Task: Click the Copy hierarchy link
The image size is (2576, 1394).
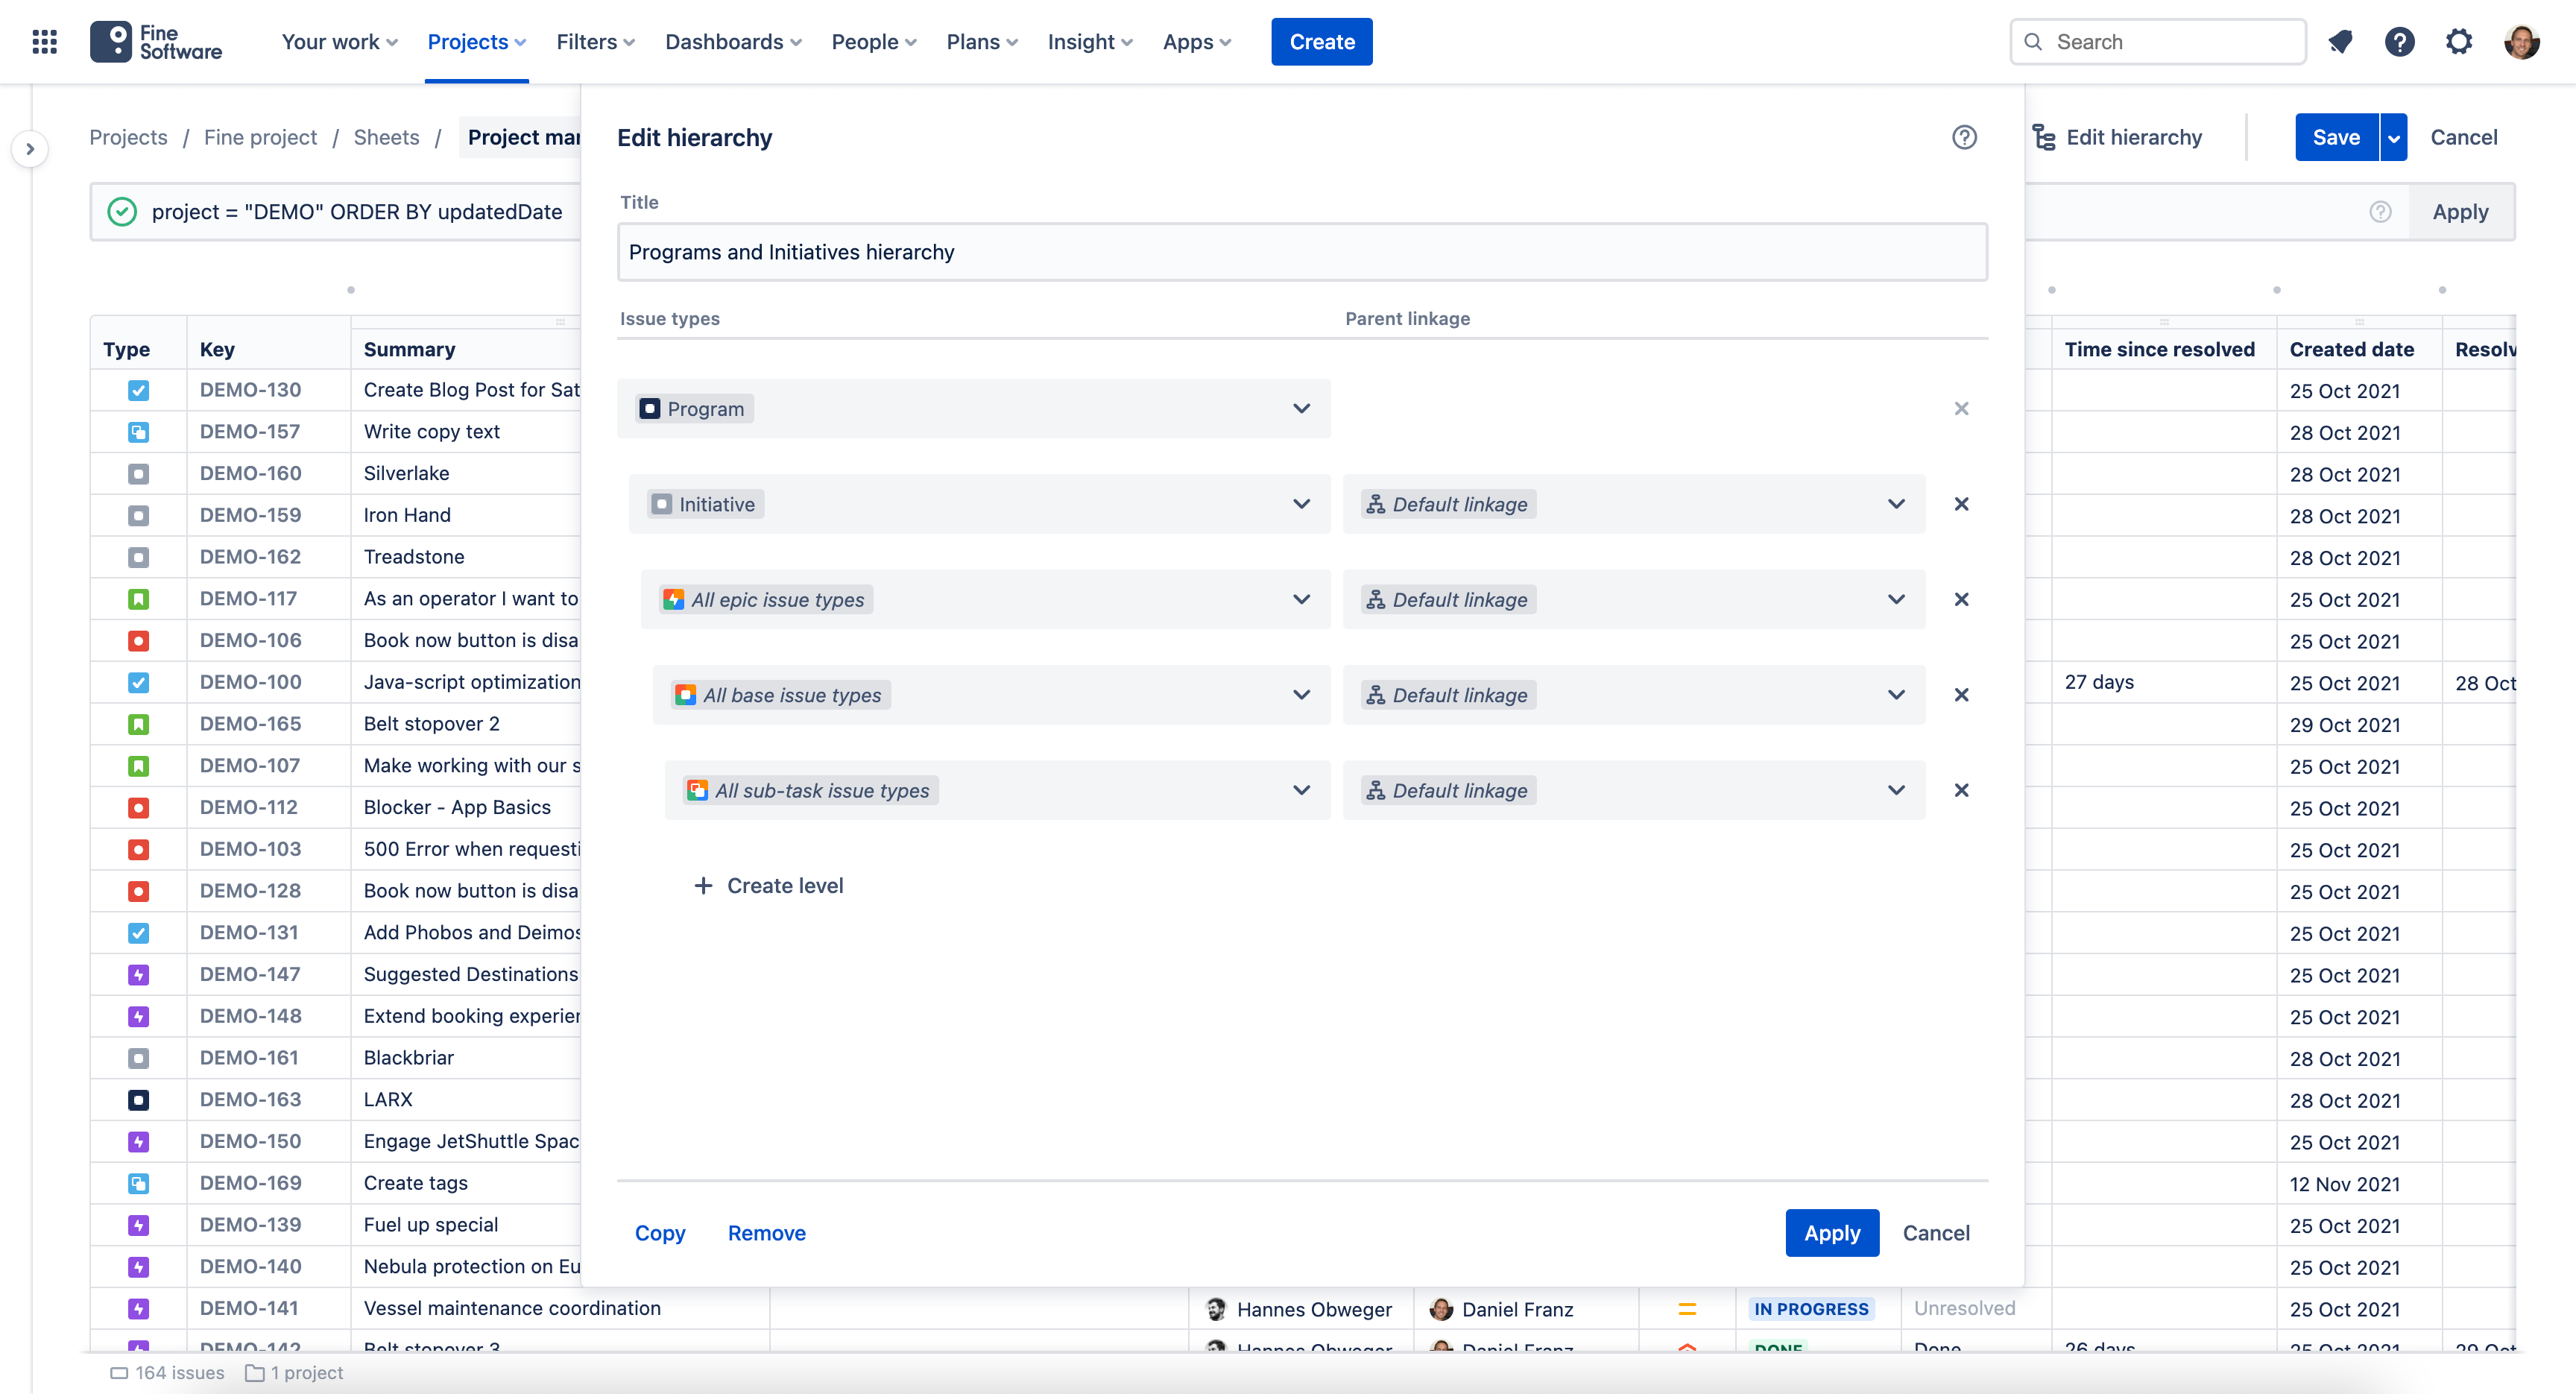Action: point(660,1233)
